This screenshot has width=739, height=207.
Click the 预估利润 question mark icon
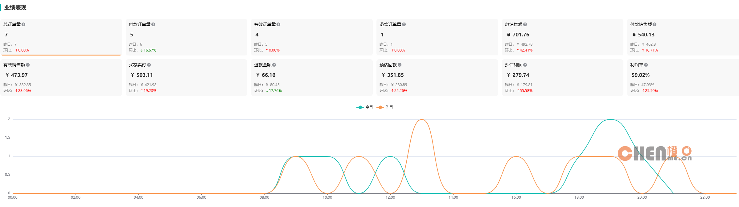click(x=525, y=65)
